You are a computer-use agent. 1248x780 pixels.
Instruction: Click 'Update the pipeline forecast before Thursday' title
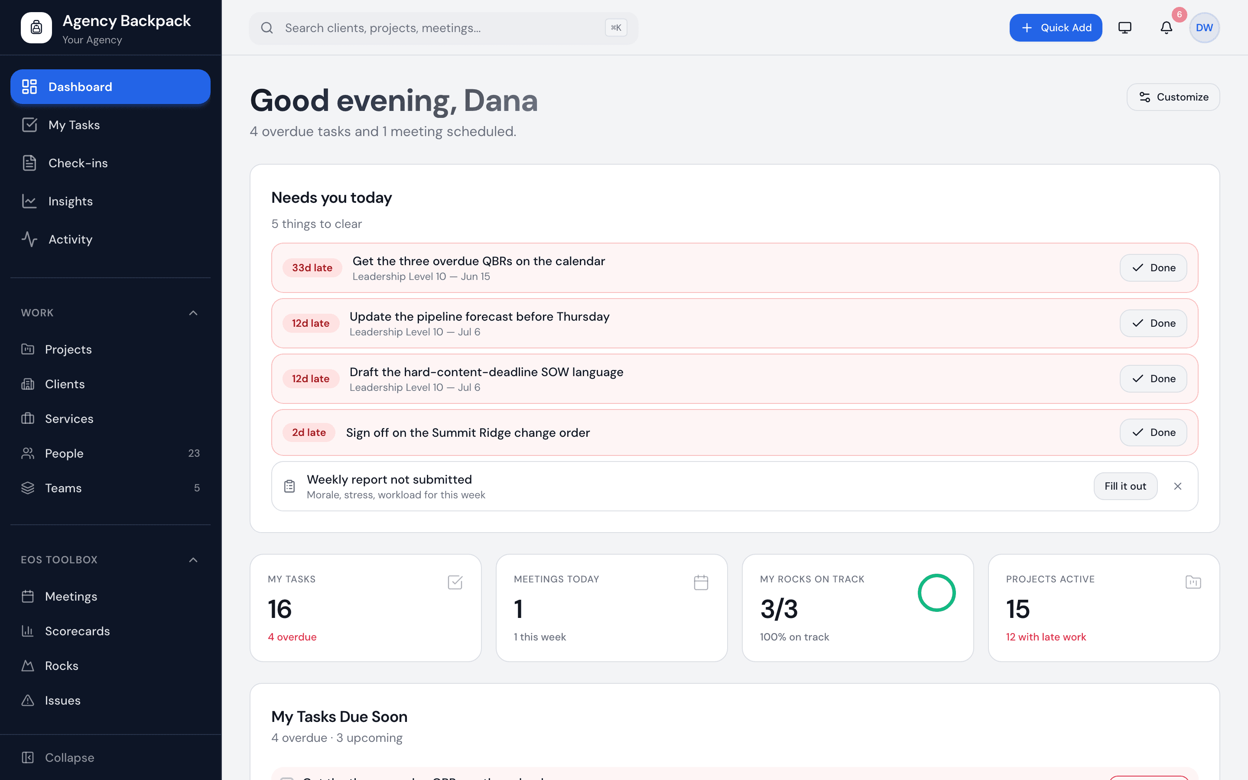click(479, 316)
